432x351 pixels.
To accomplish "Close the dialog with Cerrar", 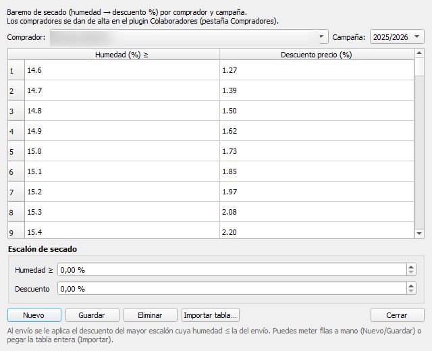I will [398, 315].
